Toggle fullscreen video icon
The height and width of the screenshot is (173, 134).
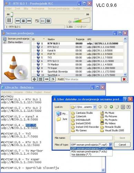(37, 21)
